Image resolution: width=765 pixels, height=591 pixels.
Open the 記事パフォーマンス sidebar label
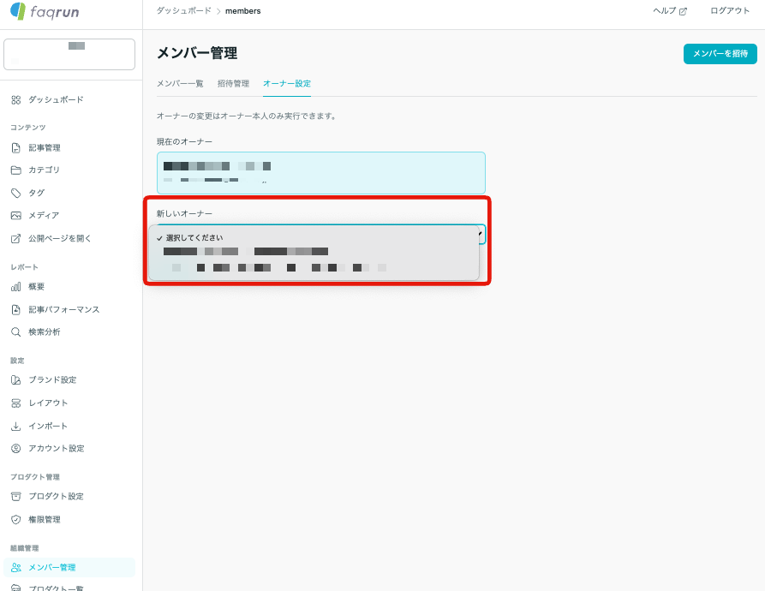tap(64, 310)
